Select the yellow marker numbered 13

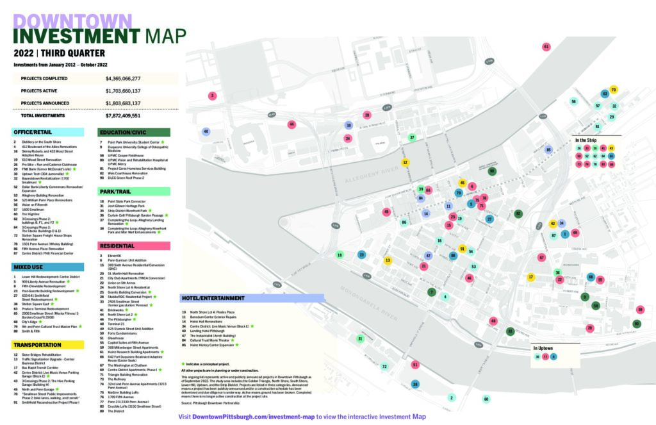coord(388,260)
